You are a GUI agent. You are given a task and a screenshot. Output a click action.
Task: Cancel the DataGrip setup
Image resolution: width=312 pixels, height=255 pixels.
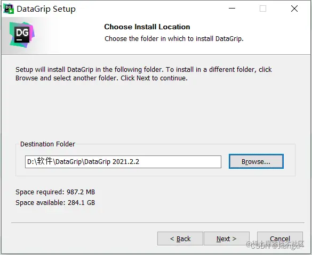[280, 238]
